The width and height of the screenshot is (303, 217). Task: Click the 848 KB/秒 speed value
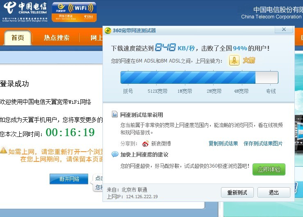[175, 47]
